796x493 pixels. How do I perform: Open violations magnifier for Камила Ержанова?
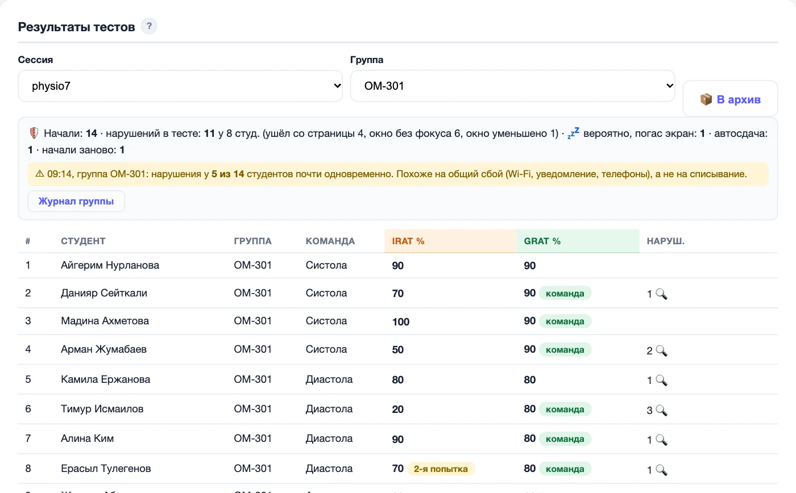[661, 380]
